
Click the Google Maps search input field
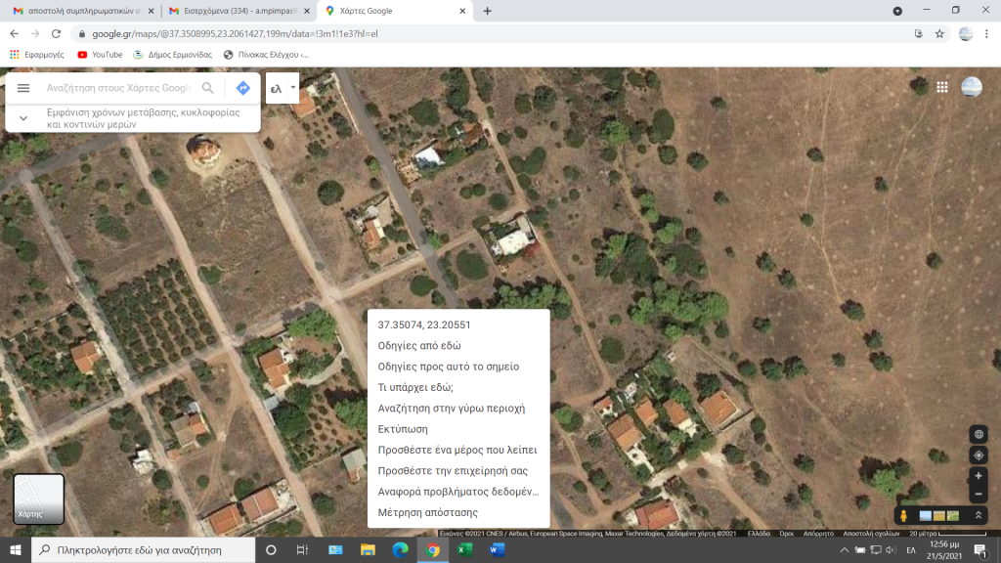(117, 88)
